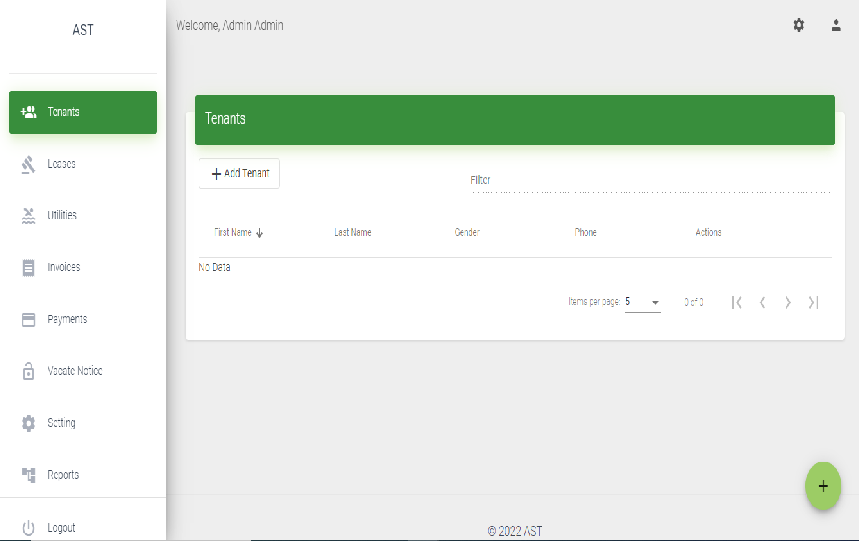Screen dimensions: 859x541
Task: Open the Leases sidebar menu item
Action: click(x=62, y=164)
